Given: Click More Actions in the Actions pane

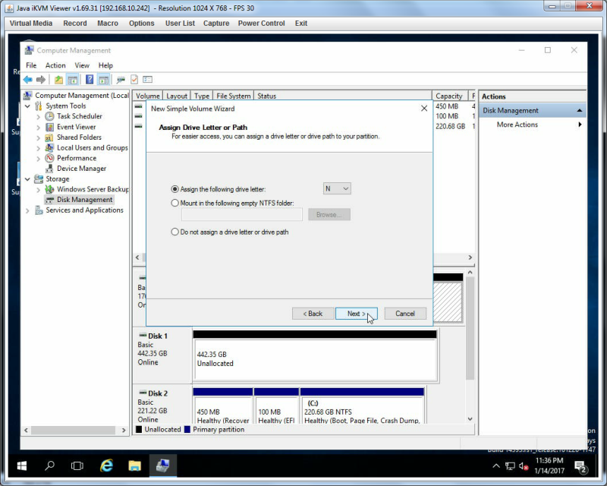Looking at the screenshot, I should point(517,125).
